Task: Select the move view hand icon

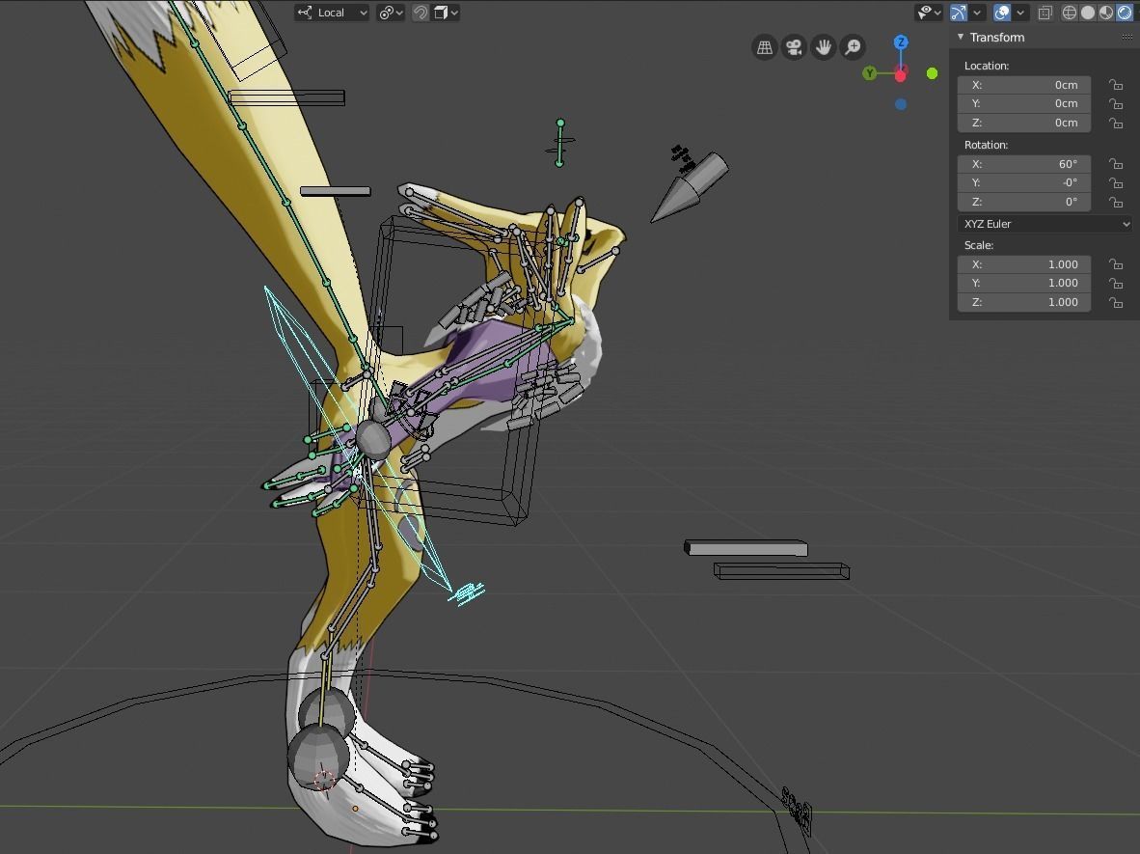Action: (823, 46)
